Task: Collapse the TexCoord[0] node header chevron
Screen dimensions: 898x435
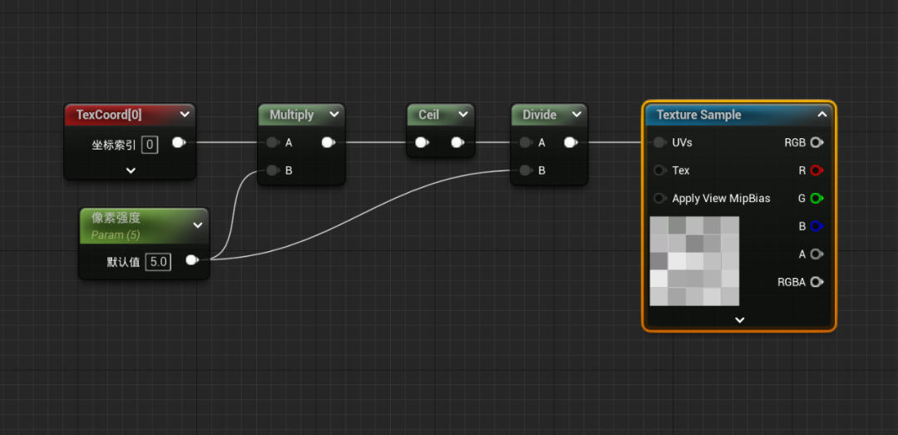Action: [x=185, y=115]
